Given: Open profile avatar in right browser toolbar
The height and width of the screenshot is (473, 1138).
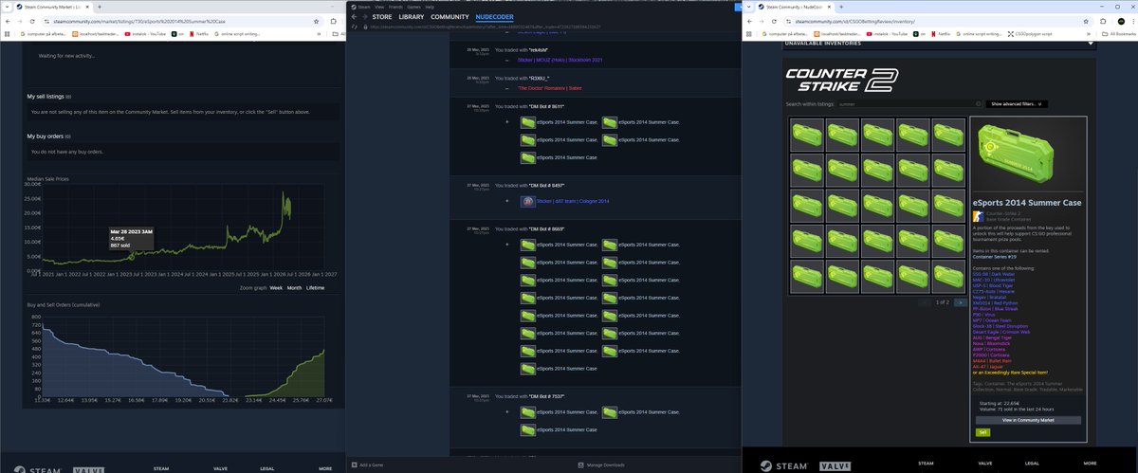Looking at the screenshot, I should [x=1121, y=22].
